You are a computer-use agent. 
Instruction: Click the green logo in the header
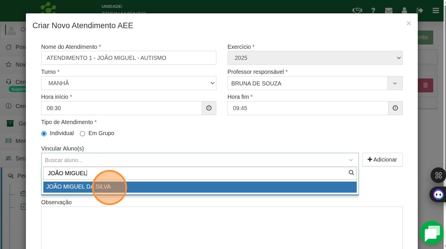tap(48, 8)
